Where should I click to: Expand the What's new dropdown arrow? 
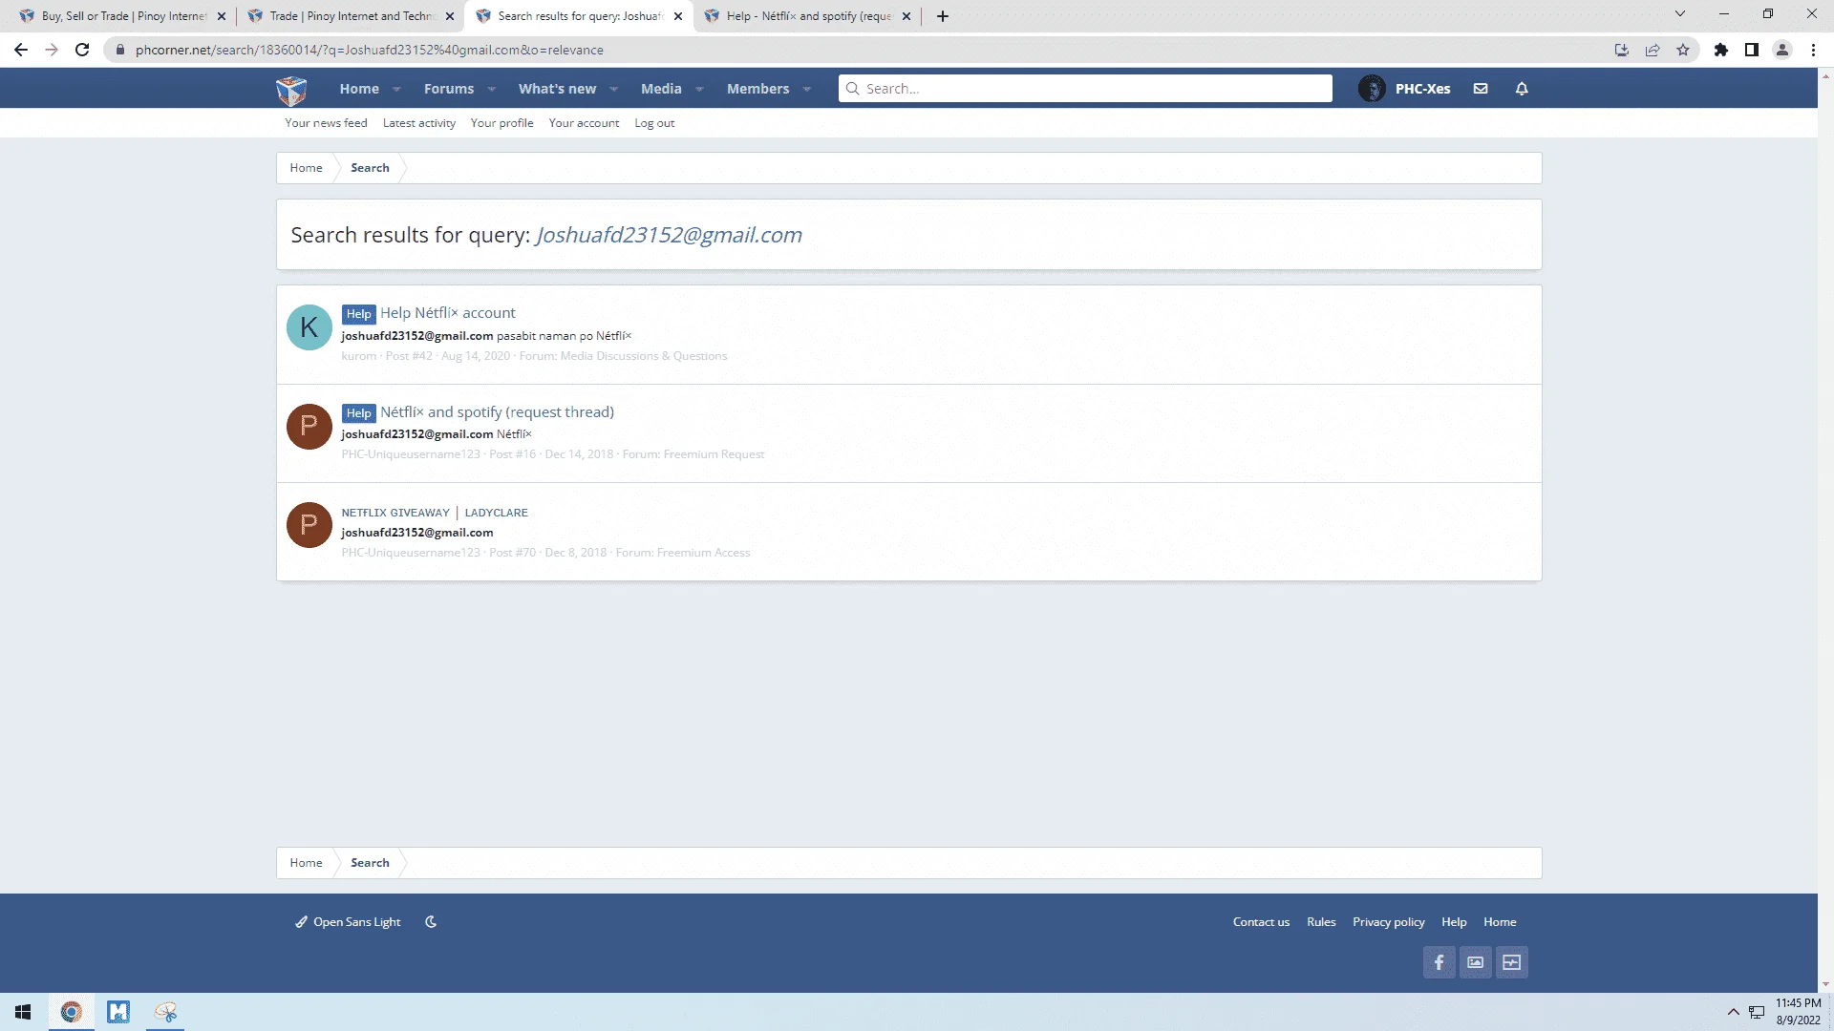pyautogui.click(x=613, y=90)
